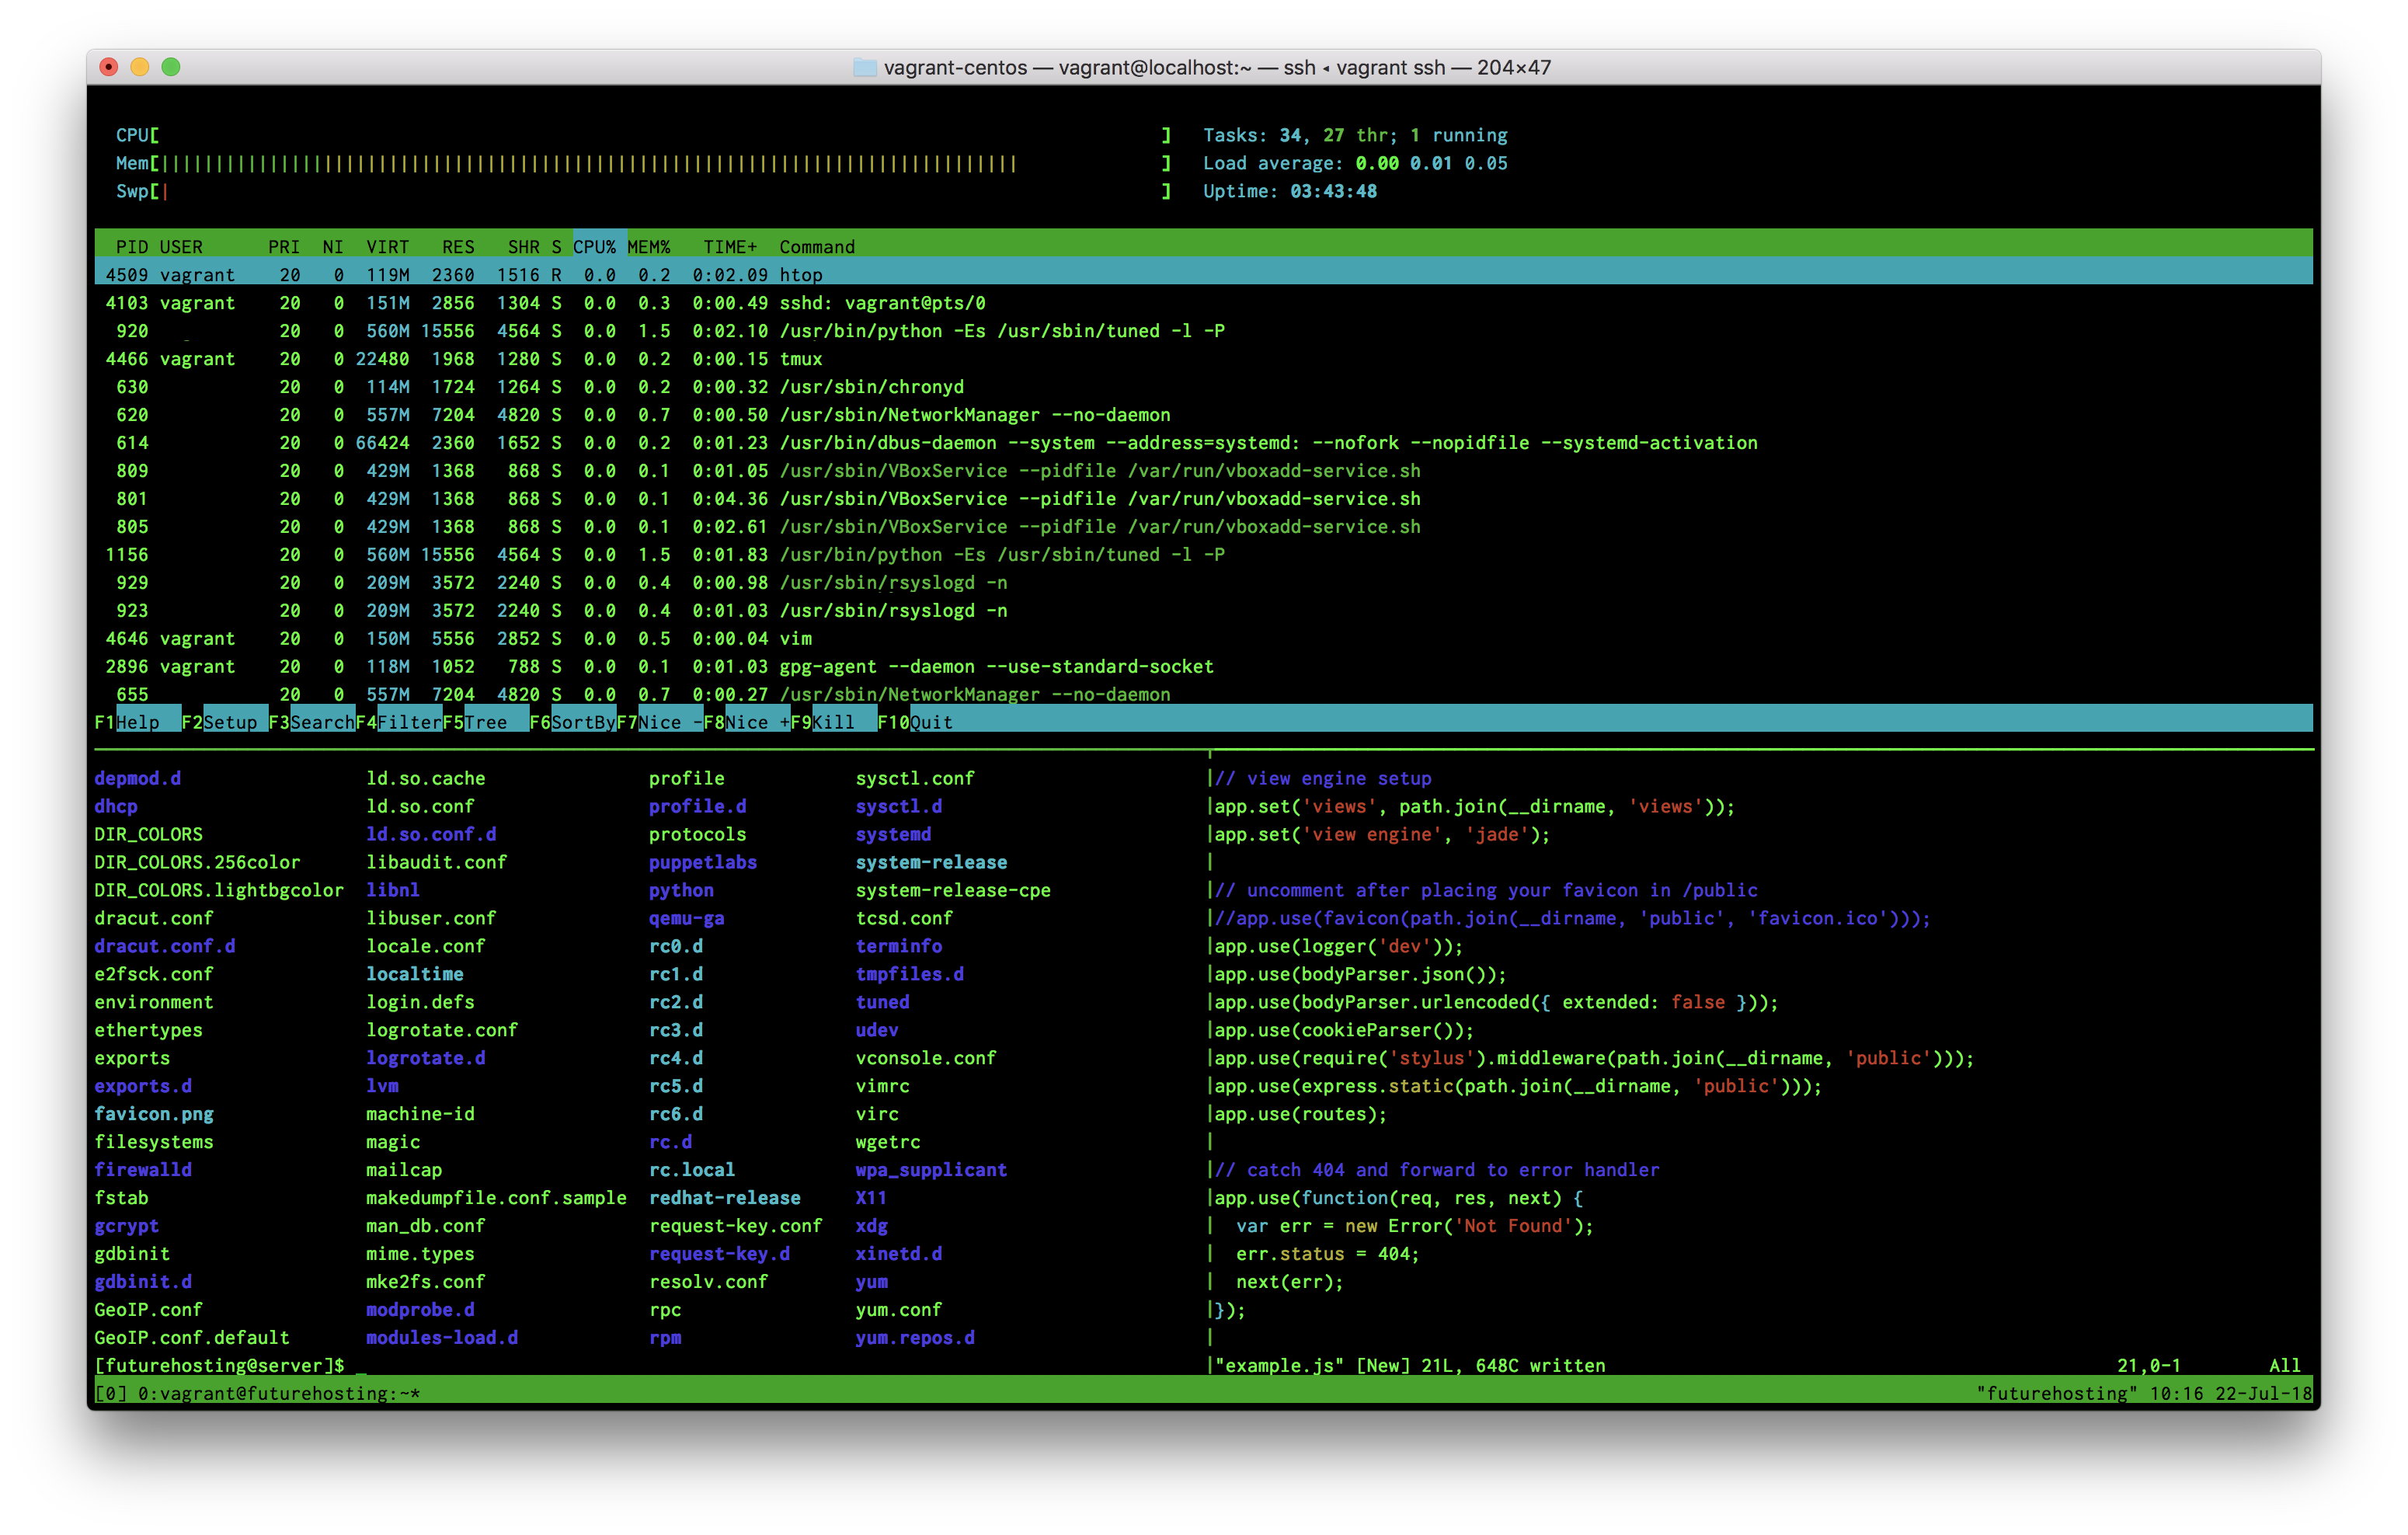Click the red close window button
Viewport: 2408px width, 1535px height.
109,67
